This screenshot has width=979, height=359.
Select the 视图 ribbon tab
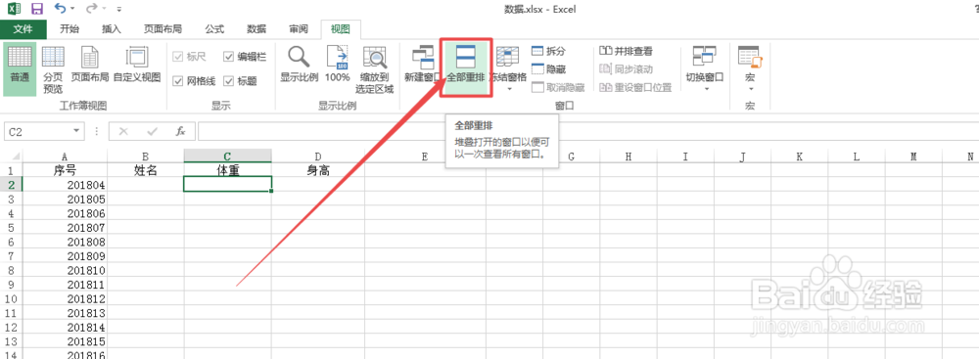coord(341,28)
